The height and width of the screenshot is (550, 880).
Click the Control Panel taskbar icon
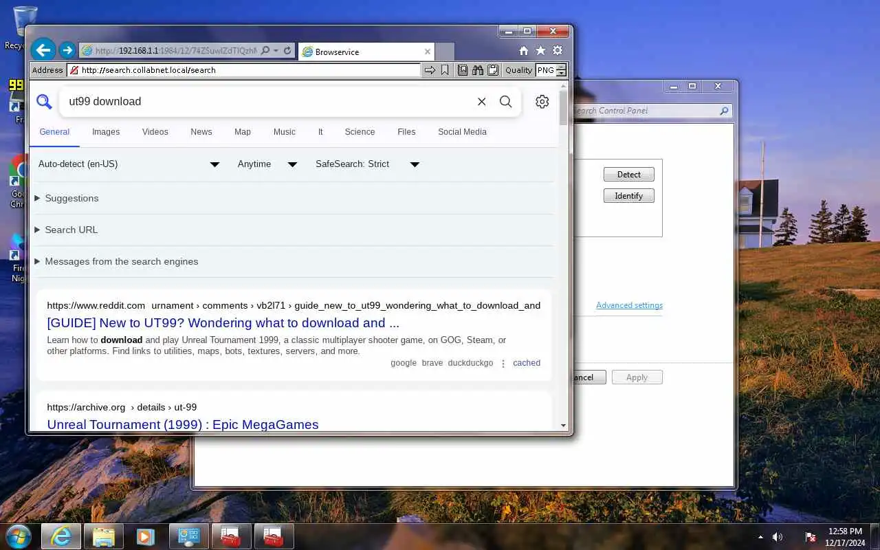click(188, 536)
